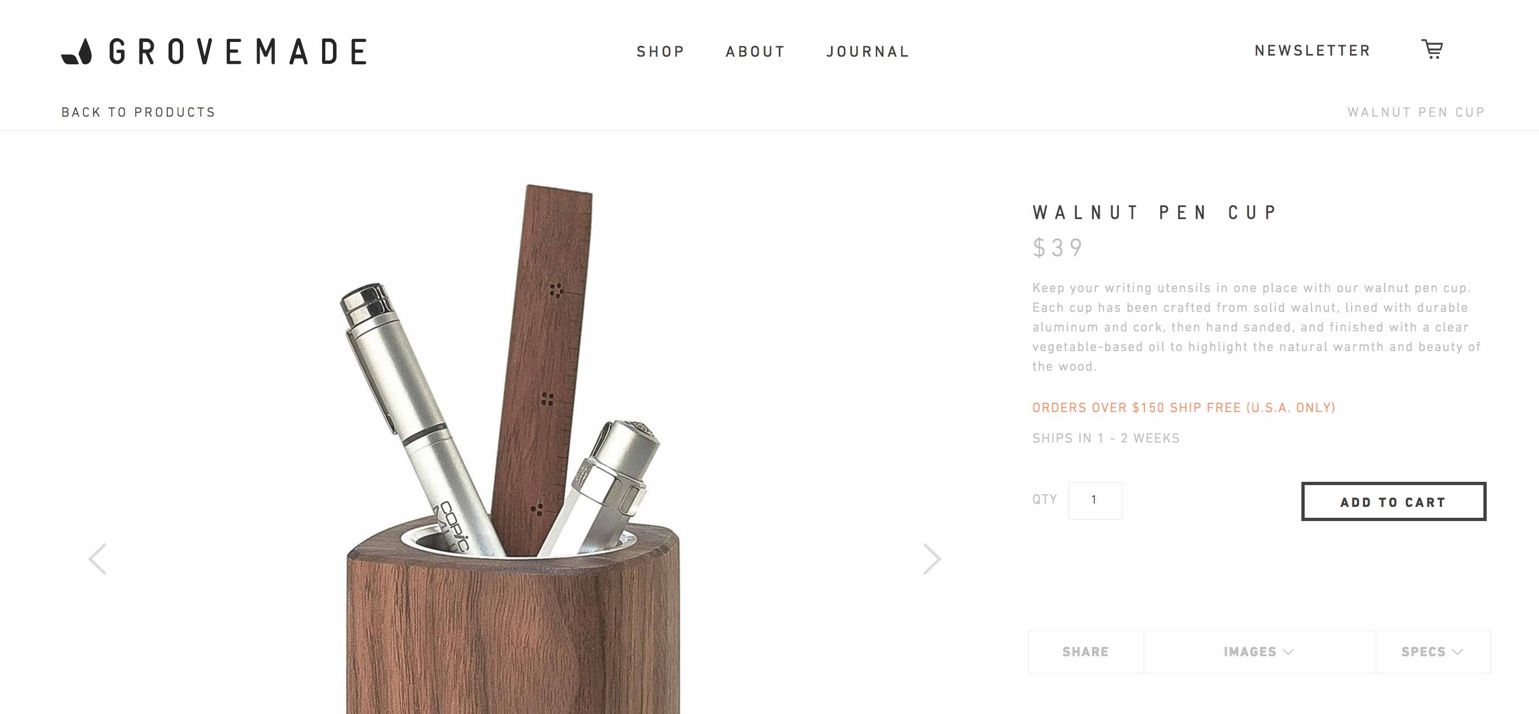
Task: Open the SHOP menu
Action: [660, 52]
